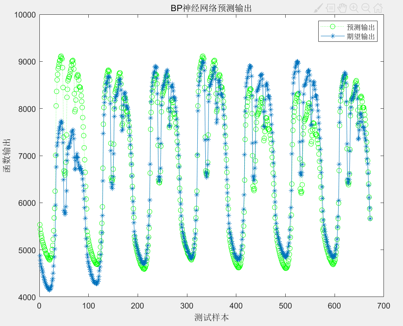403x326 pixels.
Task: Click the 预测输出 legend entry
Action: [x=361, y=27]
